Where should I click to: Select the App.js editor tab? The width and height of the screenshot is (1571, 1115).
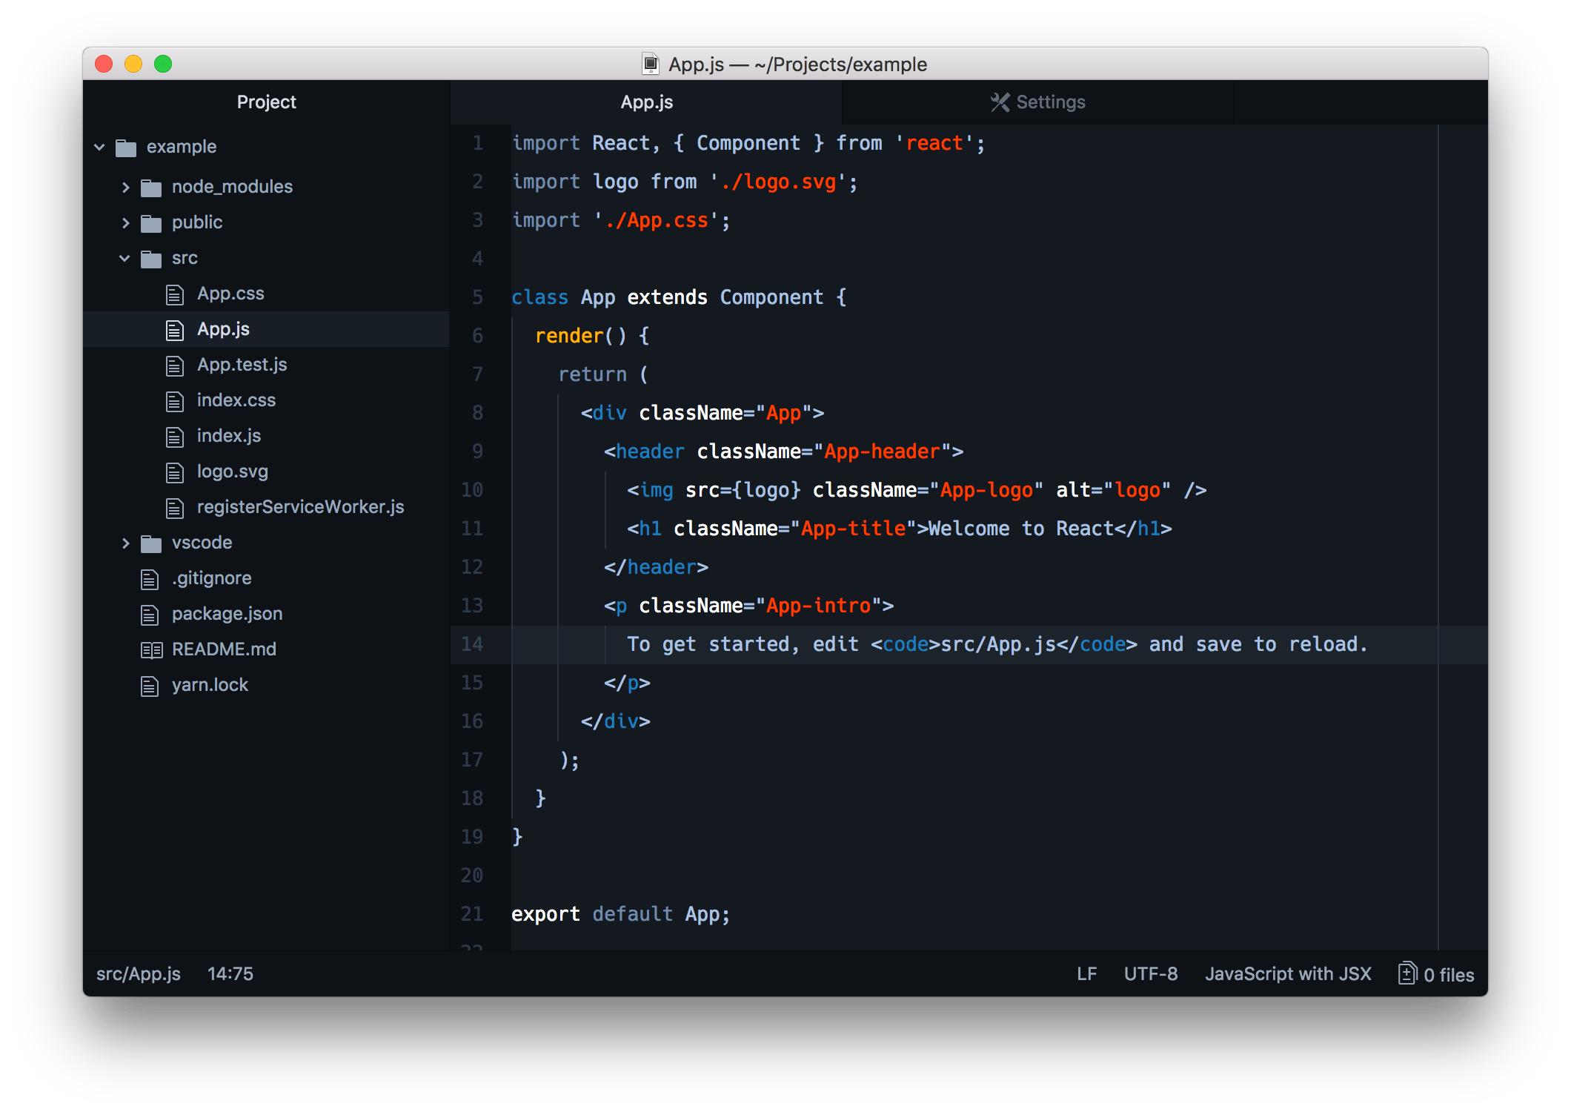coord(647,102)
